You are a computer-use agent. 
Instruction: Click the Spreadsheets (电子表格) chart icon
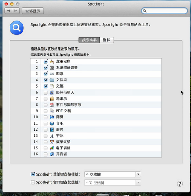pos(52,148)
